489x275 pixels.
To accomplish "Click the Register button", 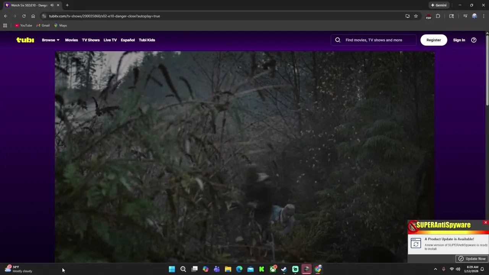I will [434, 40].
